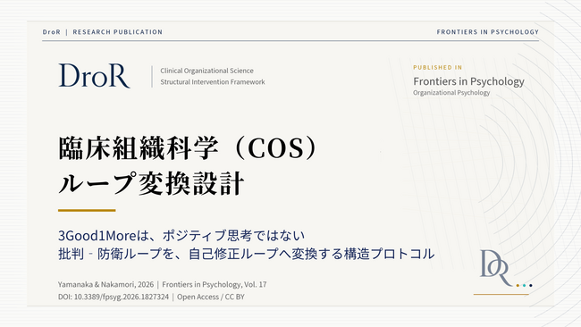Click the 'PUBLISHED IN' label
Viewport: 581px width, 327px height.
click(x=438, y=67)
